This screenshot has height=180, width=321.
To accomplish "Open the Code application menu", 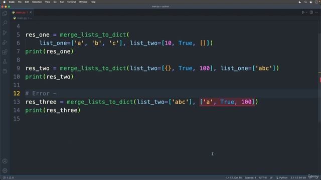I will tap(12, 2).
